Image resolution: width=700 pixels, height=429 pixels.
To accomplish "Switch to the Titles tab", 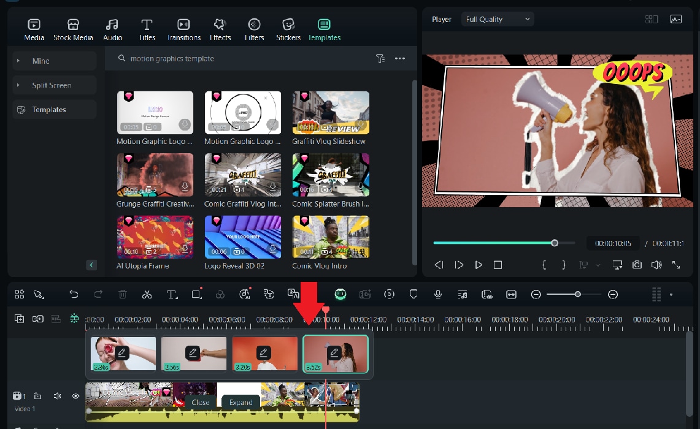I will pos(147,30).
